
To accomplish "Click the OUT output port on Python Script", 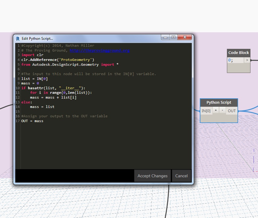I will [x=231, y=110].
